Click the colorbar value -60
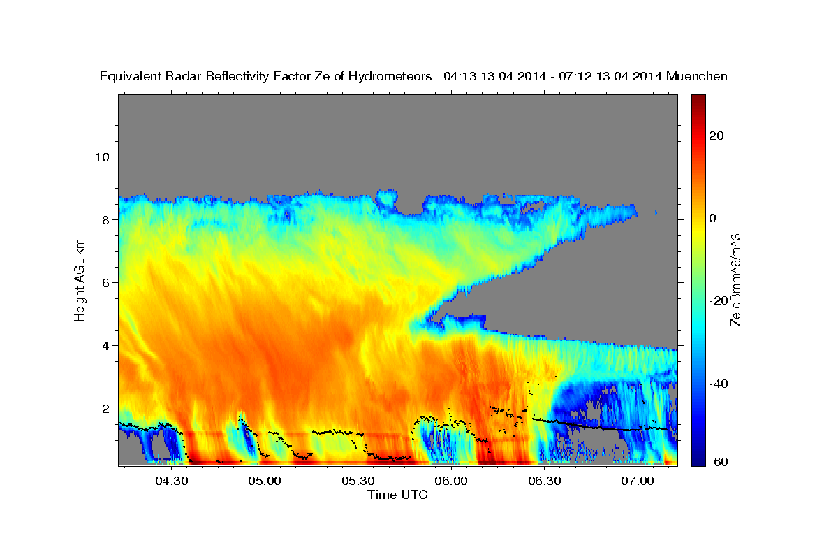The image size is (838, 559). (718, 461)
